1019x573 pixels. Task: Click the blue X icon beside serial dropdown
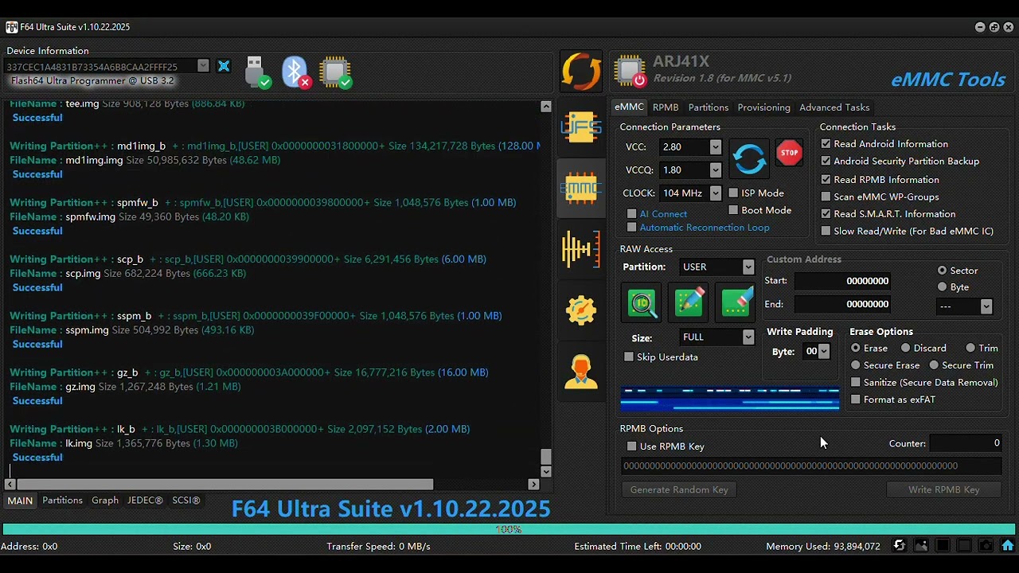pyautogui.click(x=224, y=66)
